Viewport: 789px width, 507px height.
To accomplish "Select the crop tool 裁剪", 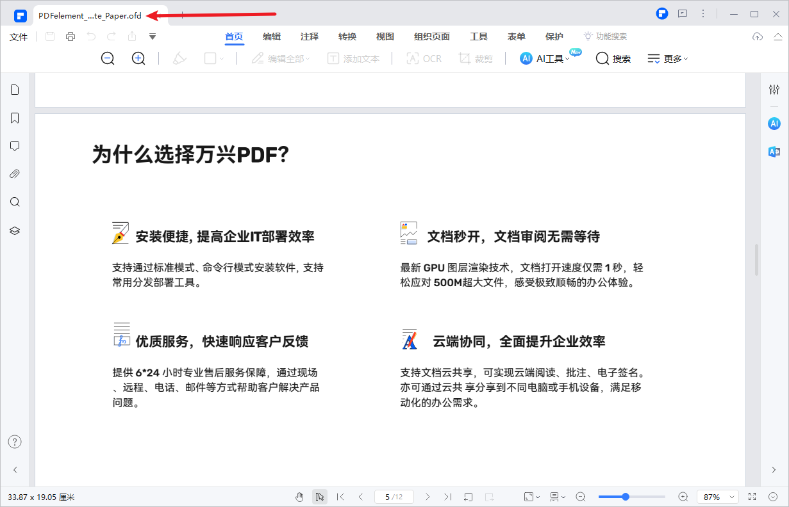I will (x=476, y=58).
